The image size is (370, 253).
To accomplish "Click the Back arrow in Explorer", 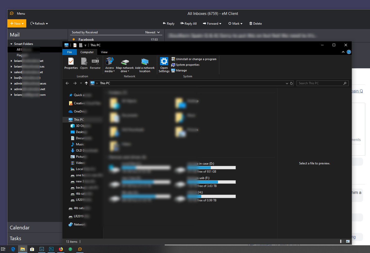I will (67, 83).
